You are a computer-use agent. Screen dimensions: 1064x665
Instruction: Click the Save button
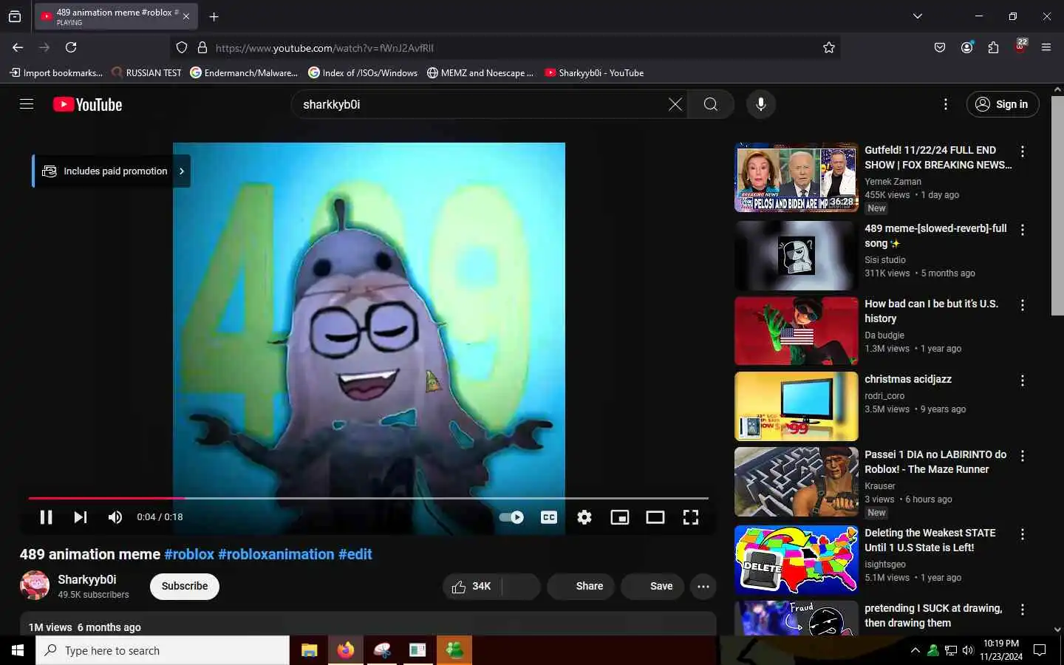[652, 586]
